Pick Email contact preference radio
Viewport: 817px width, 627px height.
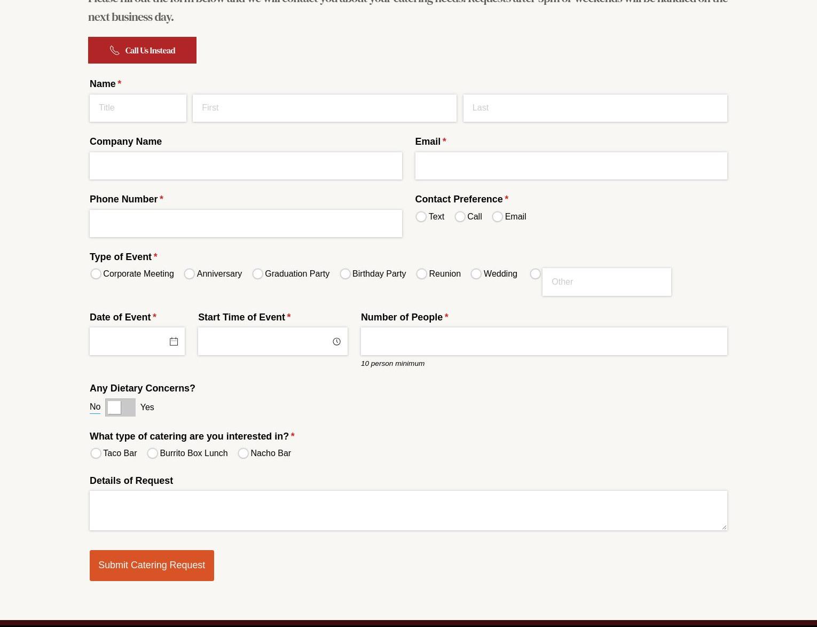point(497,217)
